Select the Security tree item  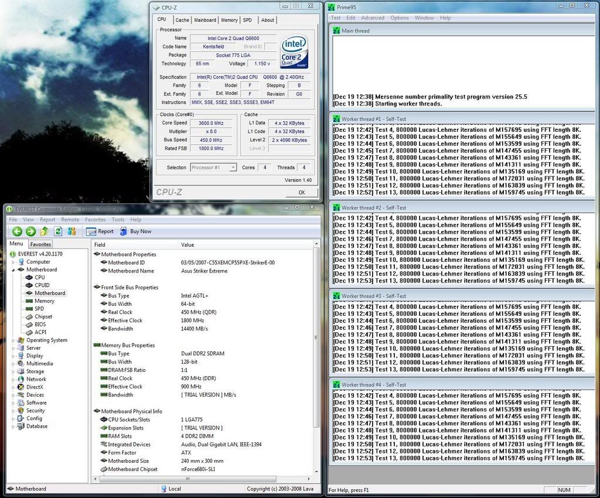[x=32, y=410]
